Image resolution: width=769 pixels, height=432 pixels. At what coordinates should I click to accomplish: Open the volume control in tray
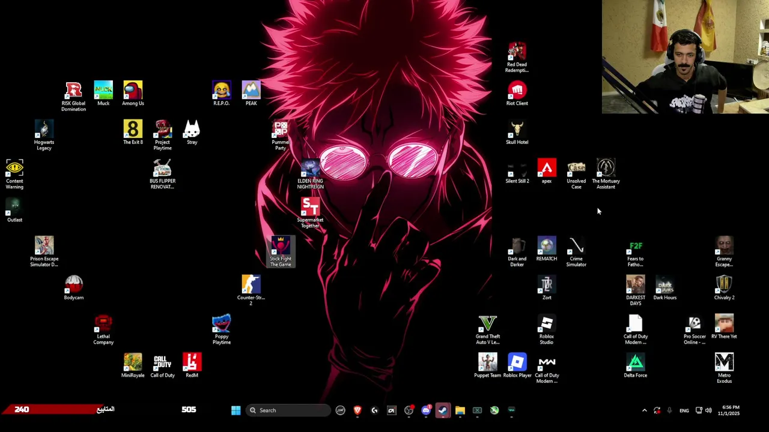(708, 410)
